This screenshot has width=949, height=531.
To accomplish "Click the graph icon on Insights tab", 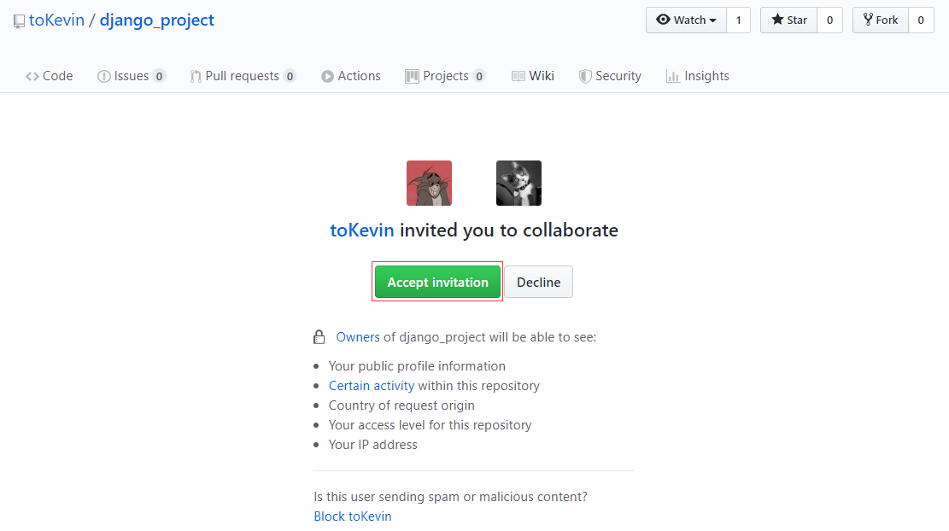I will 672,76.
